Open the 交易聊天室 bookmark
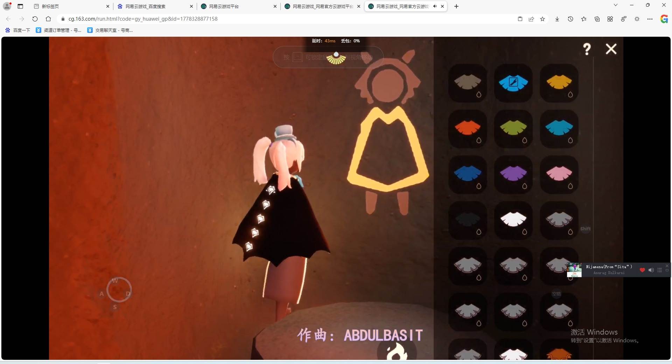The width and height of the screenshot is (672, 364). tap(110, 30)
